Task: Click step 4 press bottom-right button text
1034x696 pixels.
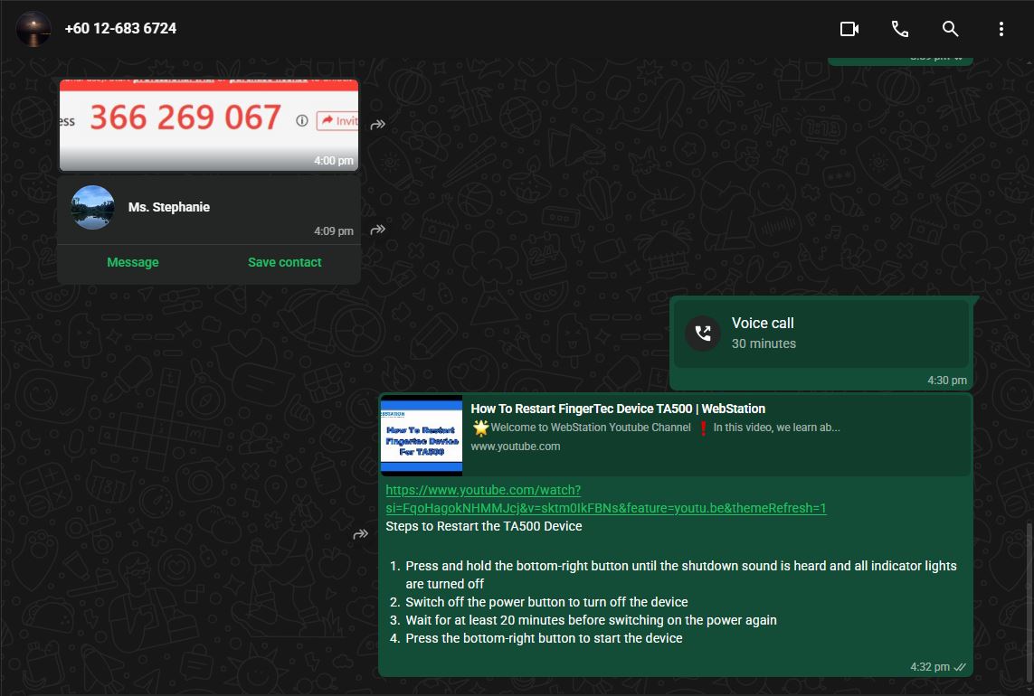Action: pos(544,638)
